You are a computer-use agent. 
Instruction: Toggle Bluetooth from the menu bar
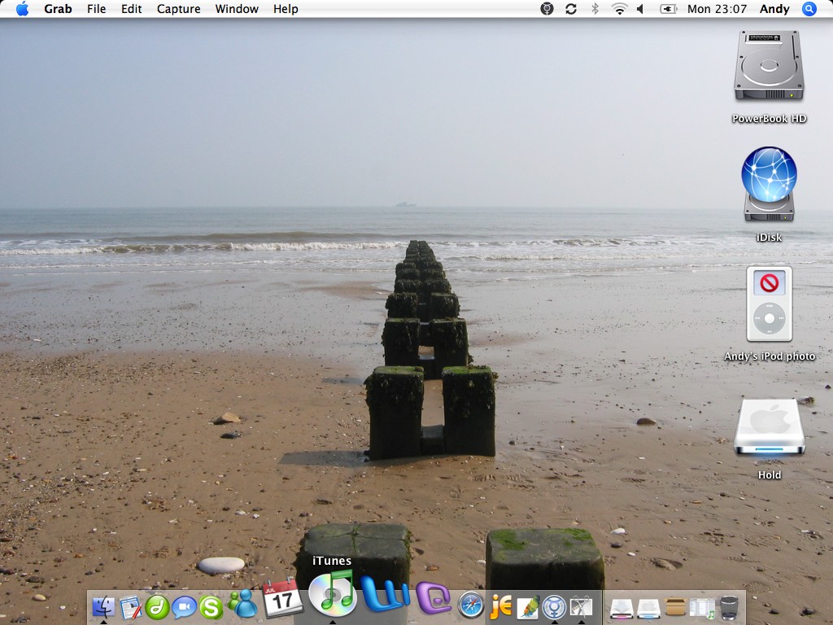(x=595, y=9)
